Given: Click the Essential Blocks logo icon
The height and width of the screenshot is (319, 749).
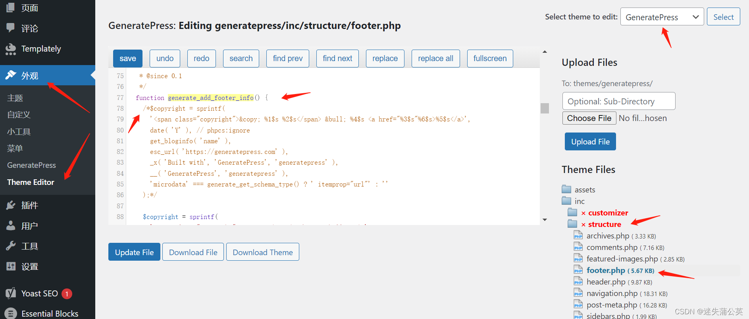Looking at the screenshot, I should (11, 313).
